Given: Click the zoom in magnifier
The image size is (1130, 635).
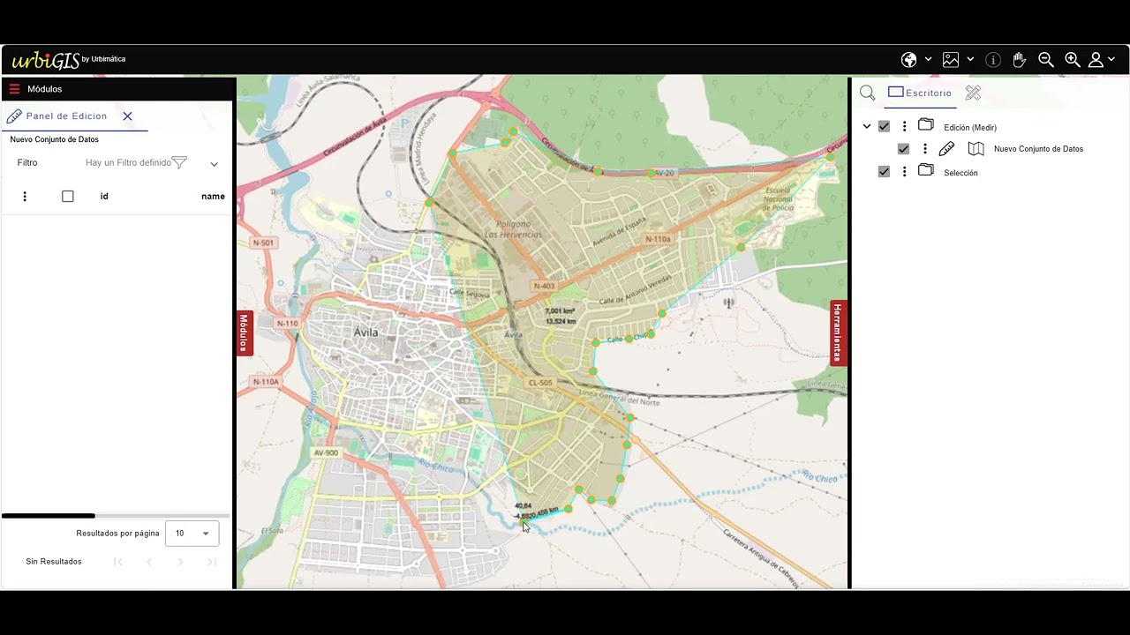Looking at the screenshot, I should tap(1073, 60).
